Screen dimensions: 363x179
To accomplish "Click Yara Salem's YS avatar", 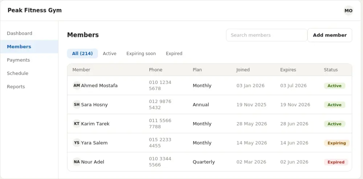I will tap(77, 143).
